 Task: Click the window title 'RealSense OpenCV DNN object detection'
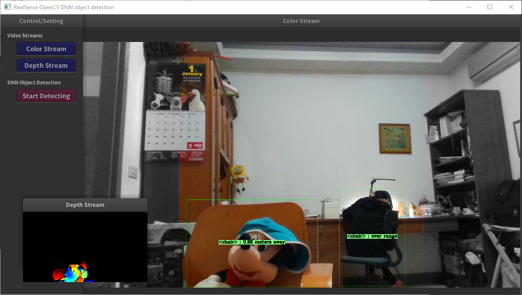(64, 7)
